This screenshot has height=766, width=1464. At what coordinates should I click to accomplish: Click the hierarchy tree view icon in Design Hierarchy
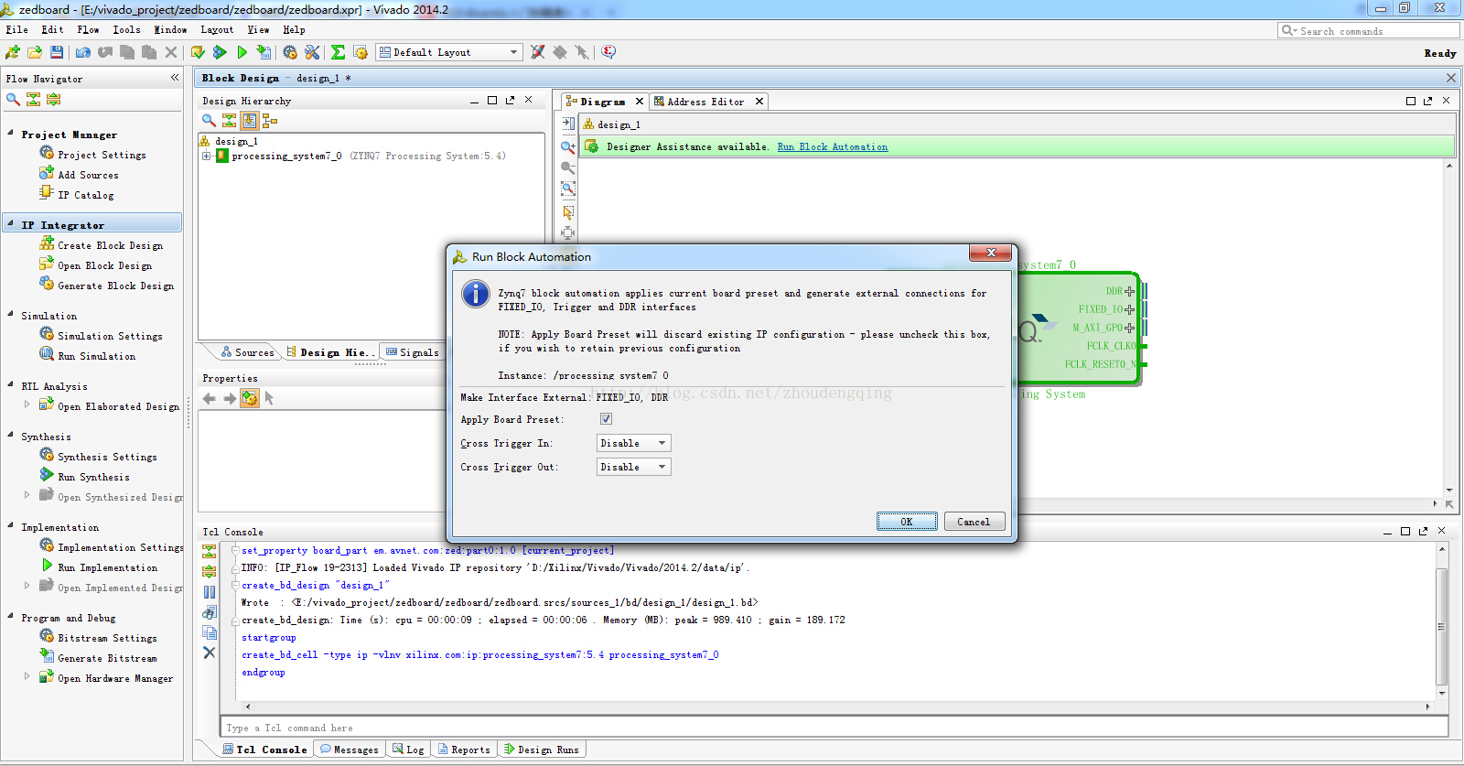point(269,120)
